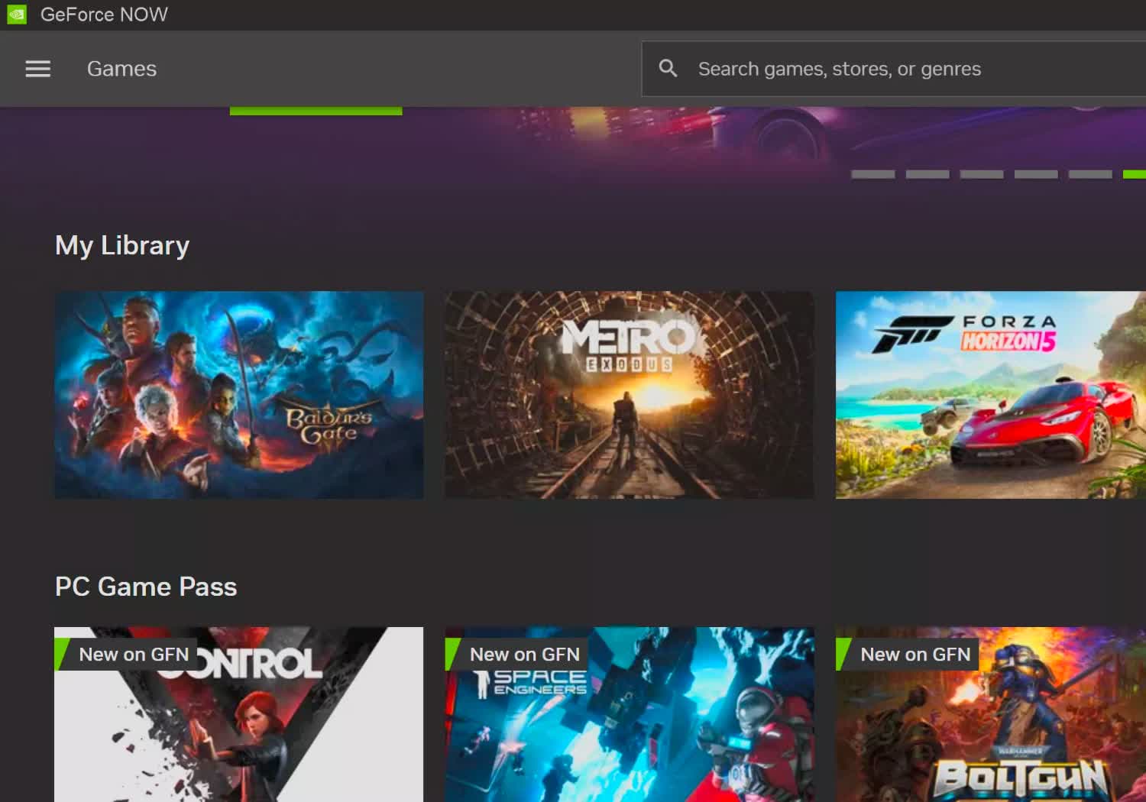The width and height of the screenshot is (1146, 802).
Task: Click the green banner button under the header
Action: pos(316,111)
